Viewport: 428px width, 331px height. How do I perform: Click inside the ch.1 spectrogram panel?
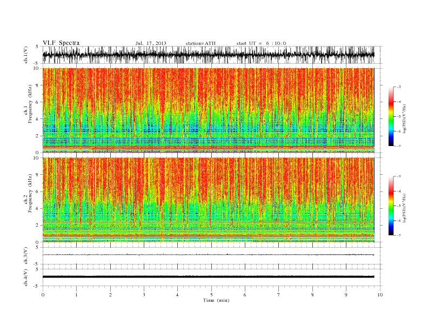coord(208,110)
